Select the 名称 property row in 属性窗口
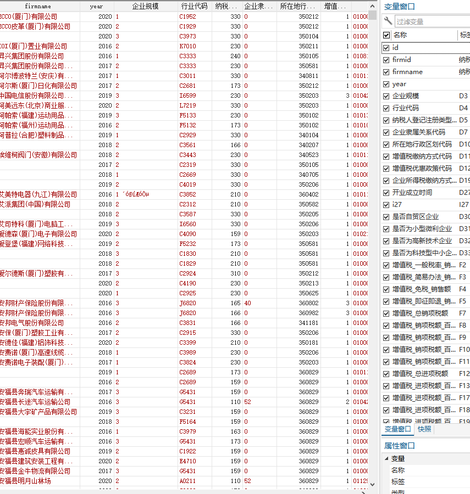Image resolution: width=470 pixels, height=494 pixels. (398, 470)
